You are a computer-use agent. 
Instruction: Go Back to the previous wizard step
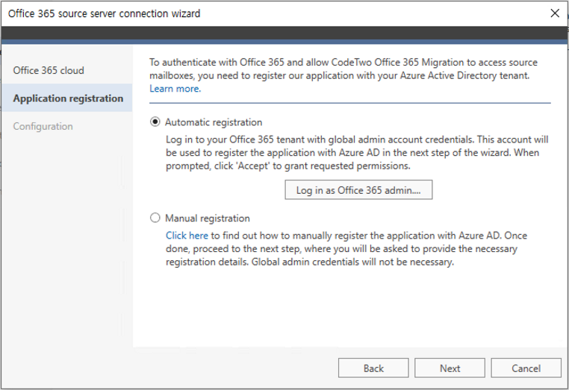click(373, 368)
